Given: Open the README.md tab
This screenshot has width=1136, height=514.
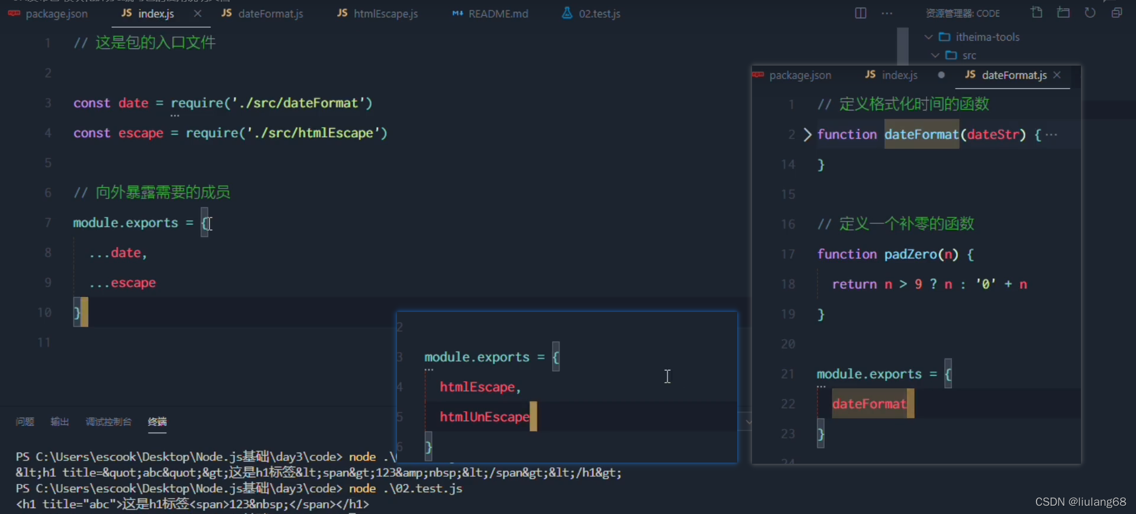Looking at the screenshot, I should [490, 14].
